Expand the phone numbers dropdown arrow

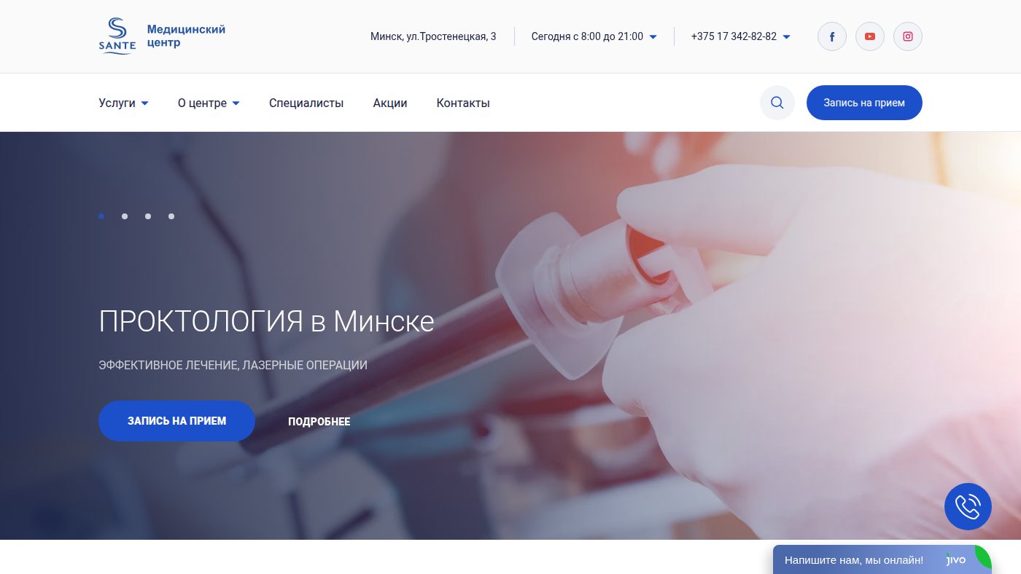click(x=786, y=36)
